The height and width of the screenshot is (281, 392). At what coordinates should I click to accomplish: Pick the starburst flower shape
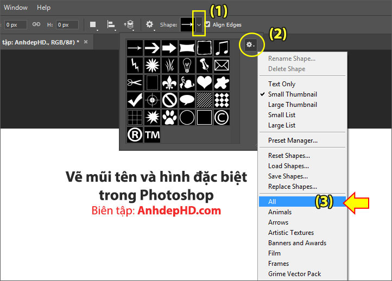click(152, 65)
